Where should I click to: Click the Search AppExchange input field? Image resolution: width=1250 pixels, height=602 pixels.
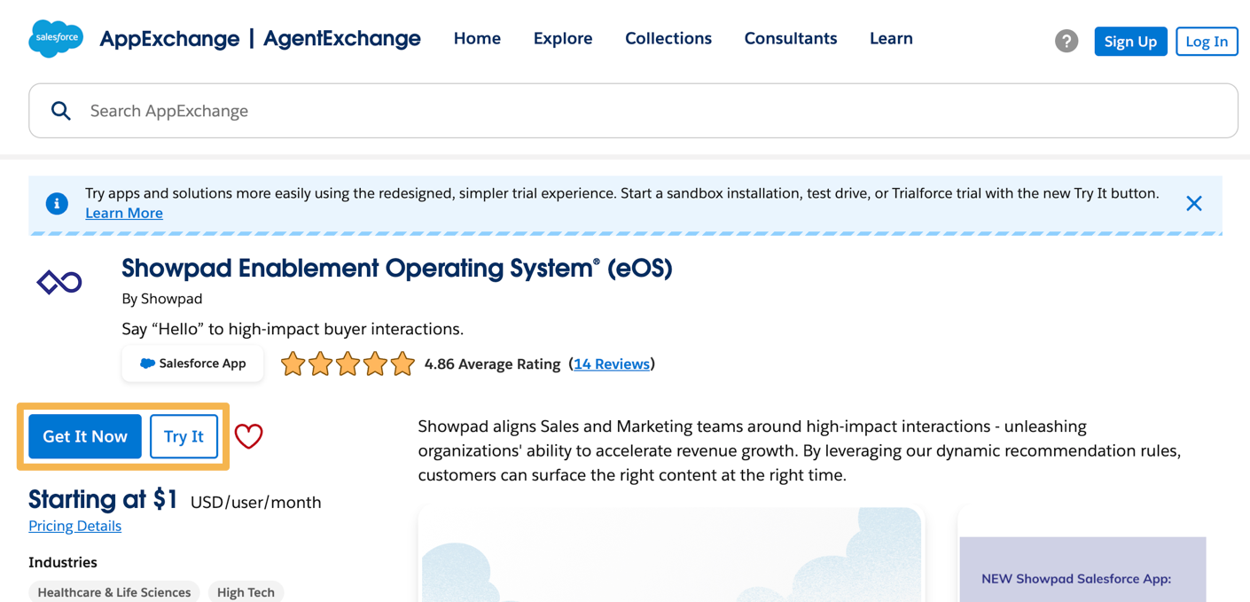pos(355,110)
